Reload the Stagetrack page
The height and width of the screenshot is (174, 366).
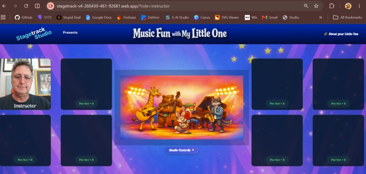(26, 6)
